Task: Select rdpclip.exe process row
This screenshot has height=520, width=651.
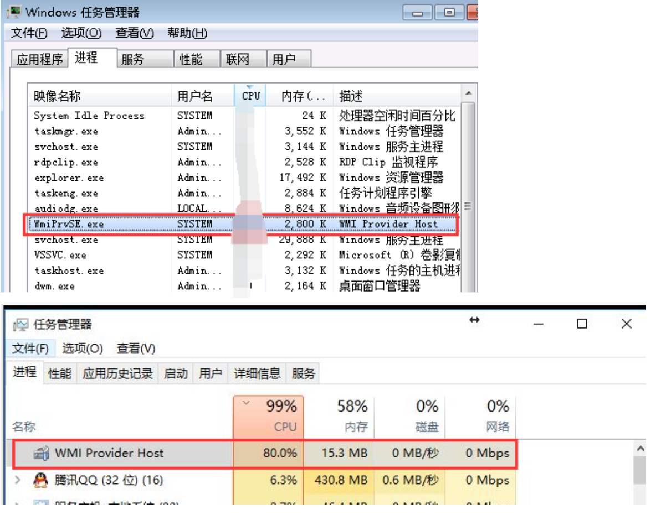Action: (244, 162)
